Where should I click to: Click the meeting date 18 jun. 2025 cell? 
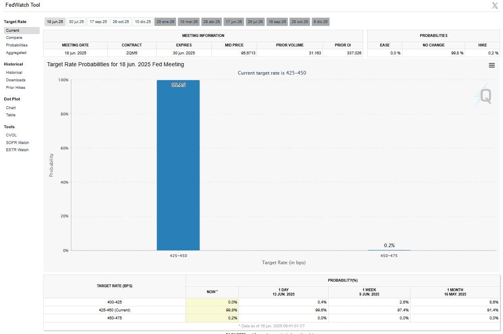(x=75, y=53)
